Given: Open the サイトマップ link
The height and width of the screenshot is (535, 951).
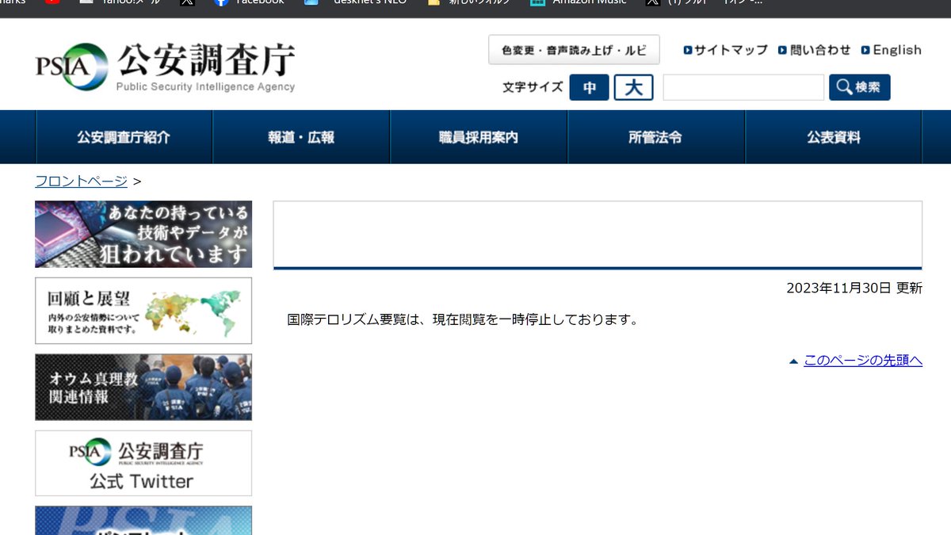Looking at the screenshot, I should 731,50.
